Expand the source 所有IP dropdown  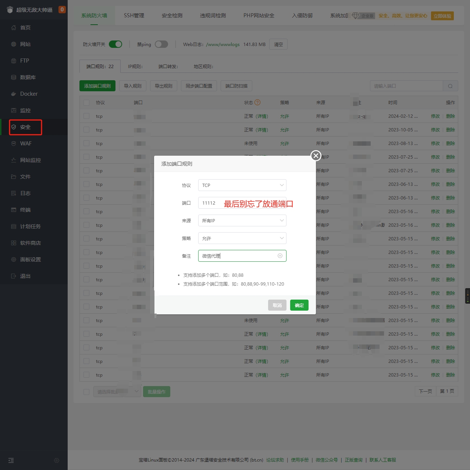pos(242,220)
